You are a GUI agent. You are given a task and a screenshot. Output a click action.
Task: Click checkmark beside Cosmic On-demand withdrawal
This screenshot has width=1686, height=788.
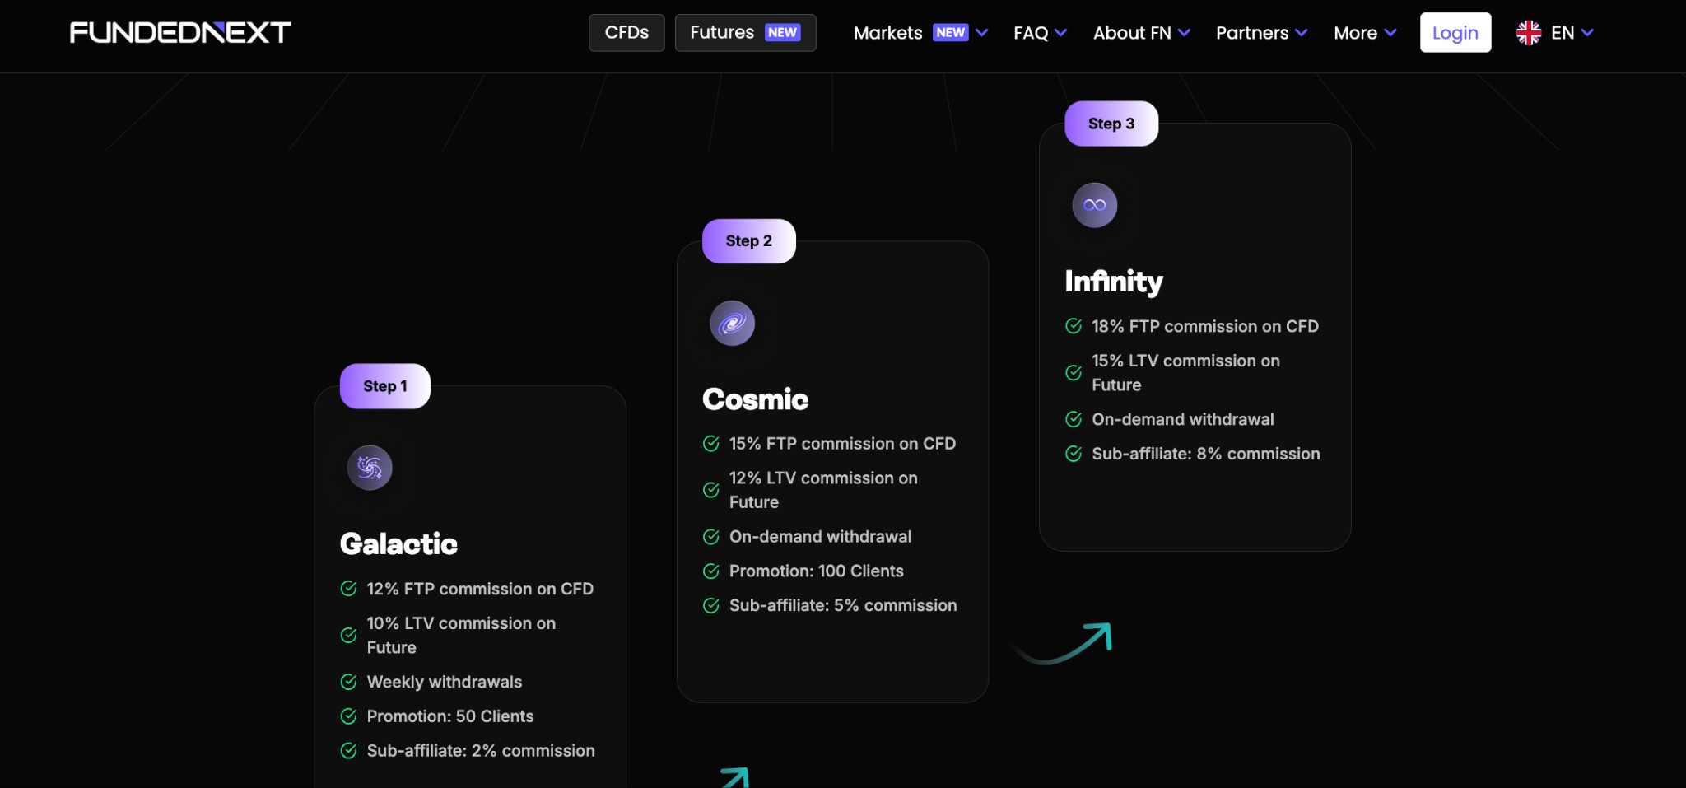711,537
